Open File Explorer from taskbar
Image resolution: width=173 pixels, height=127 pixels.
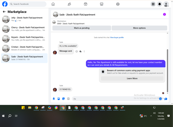tap(30, 108)
